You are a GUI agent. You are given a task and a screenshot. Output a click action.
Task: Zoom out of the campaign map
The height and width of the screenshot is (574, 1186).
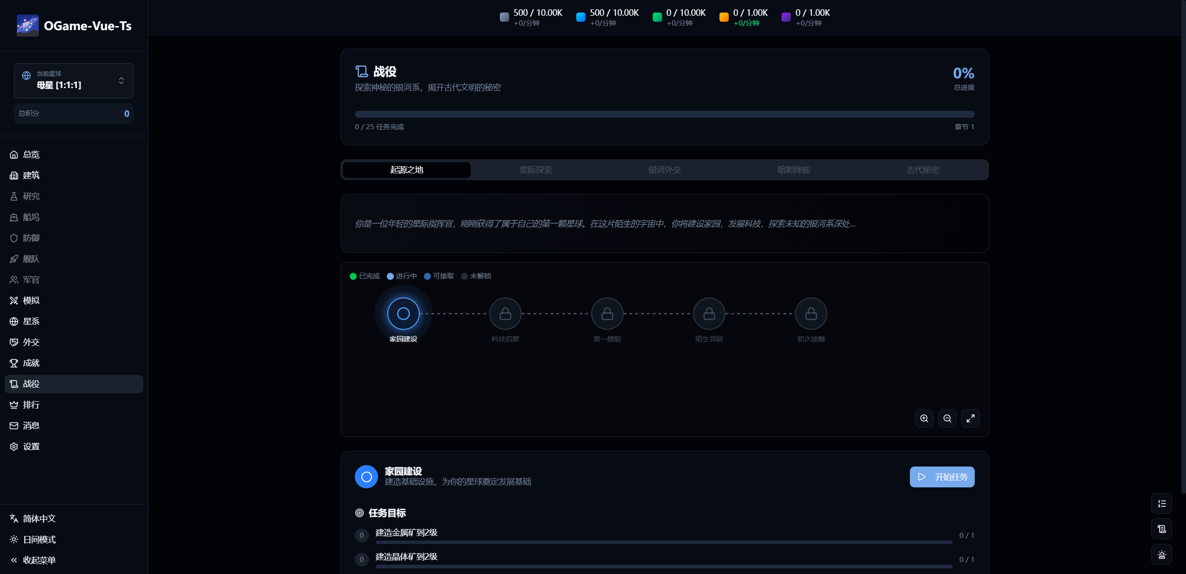pyautogui.click(x=947, y=418)
